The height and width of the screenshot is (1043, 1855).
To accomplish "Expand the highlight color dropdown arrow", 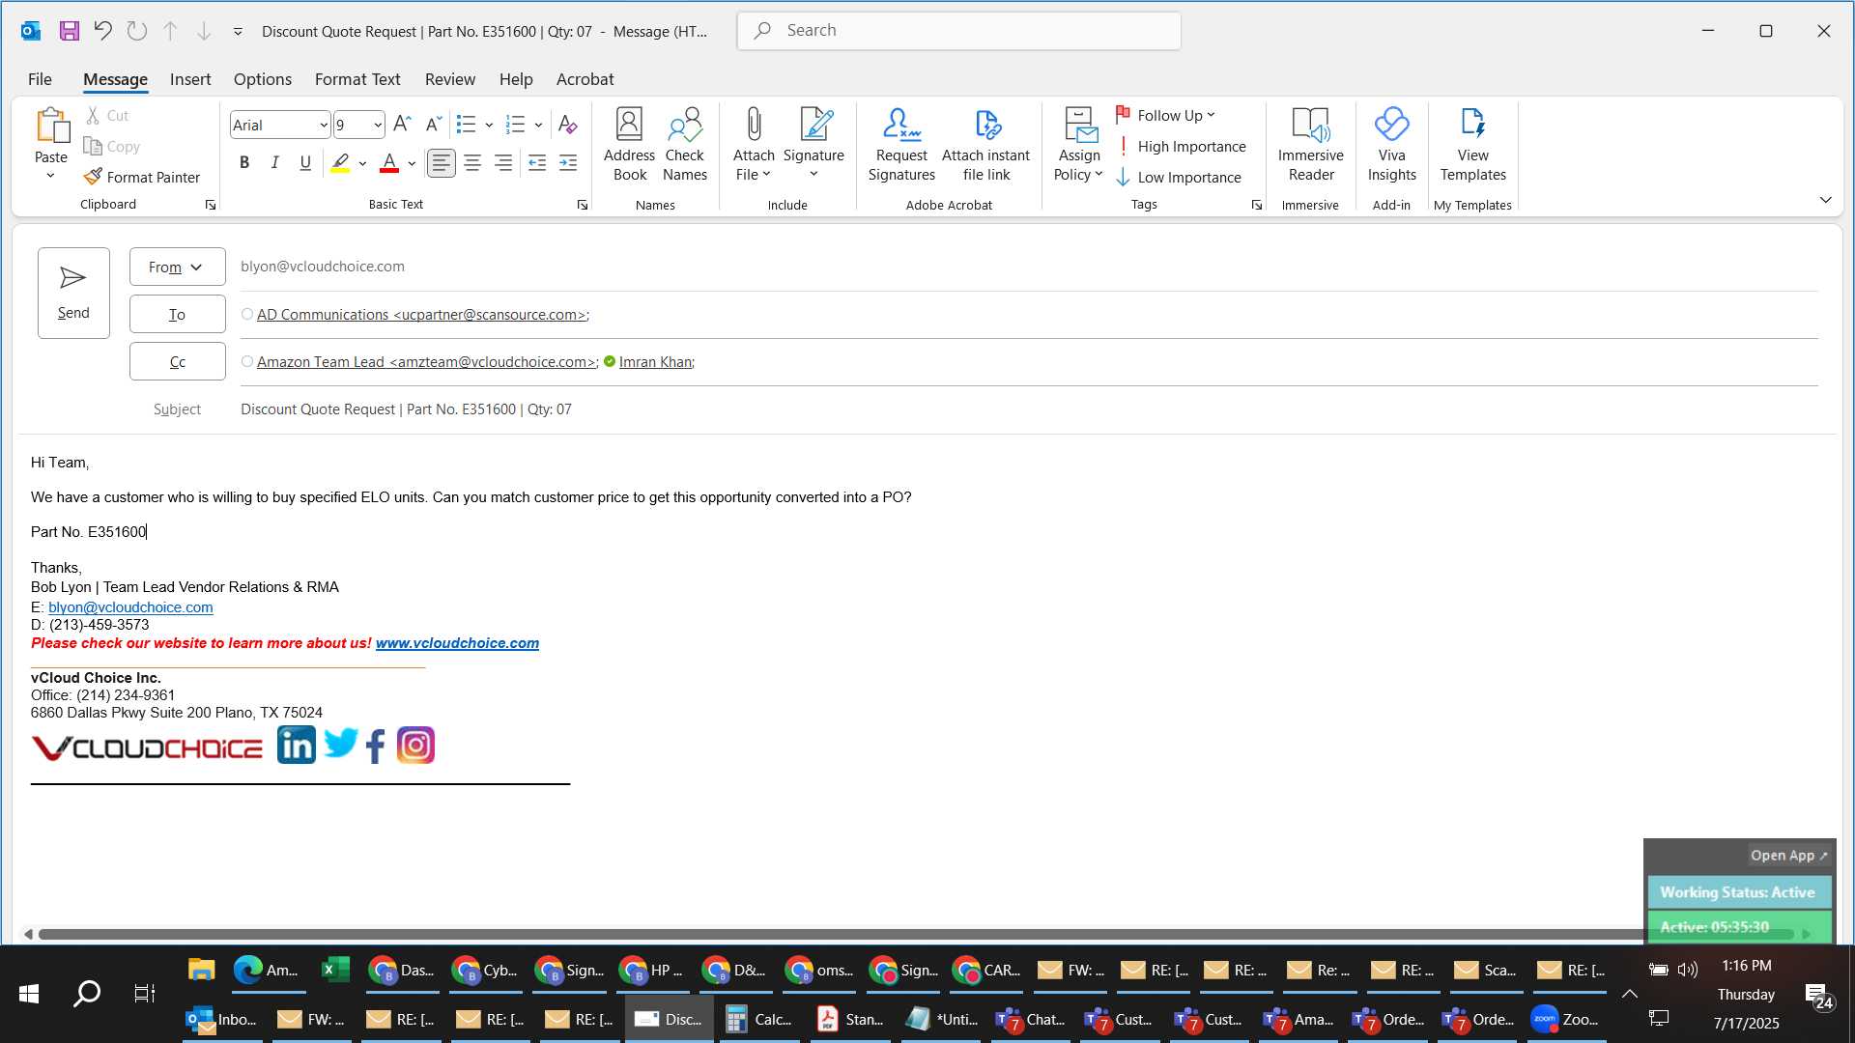I will pos(362,164).
